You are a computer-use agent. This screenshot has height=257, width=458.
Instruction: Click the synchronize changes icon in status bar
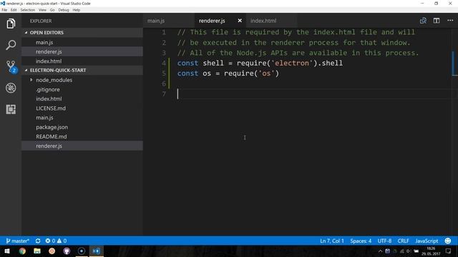click(38, 241)
